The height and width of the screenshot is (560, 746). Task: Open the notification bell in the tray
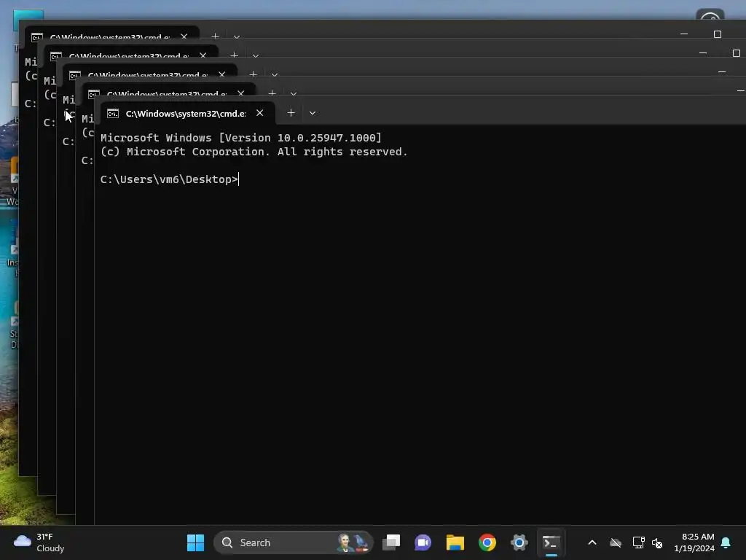point(726,542)
